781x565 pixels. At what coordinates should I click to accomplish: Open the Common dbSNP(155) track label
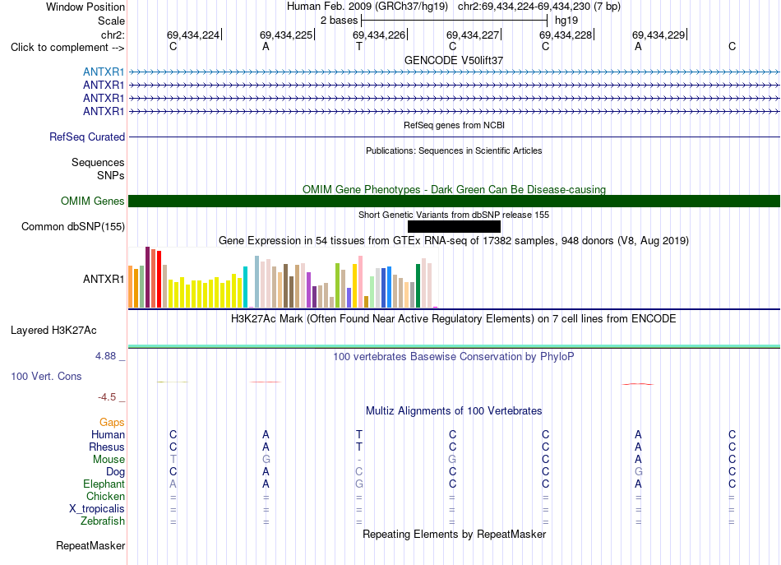click(73, 227)
